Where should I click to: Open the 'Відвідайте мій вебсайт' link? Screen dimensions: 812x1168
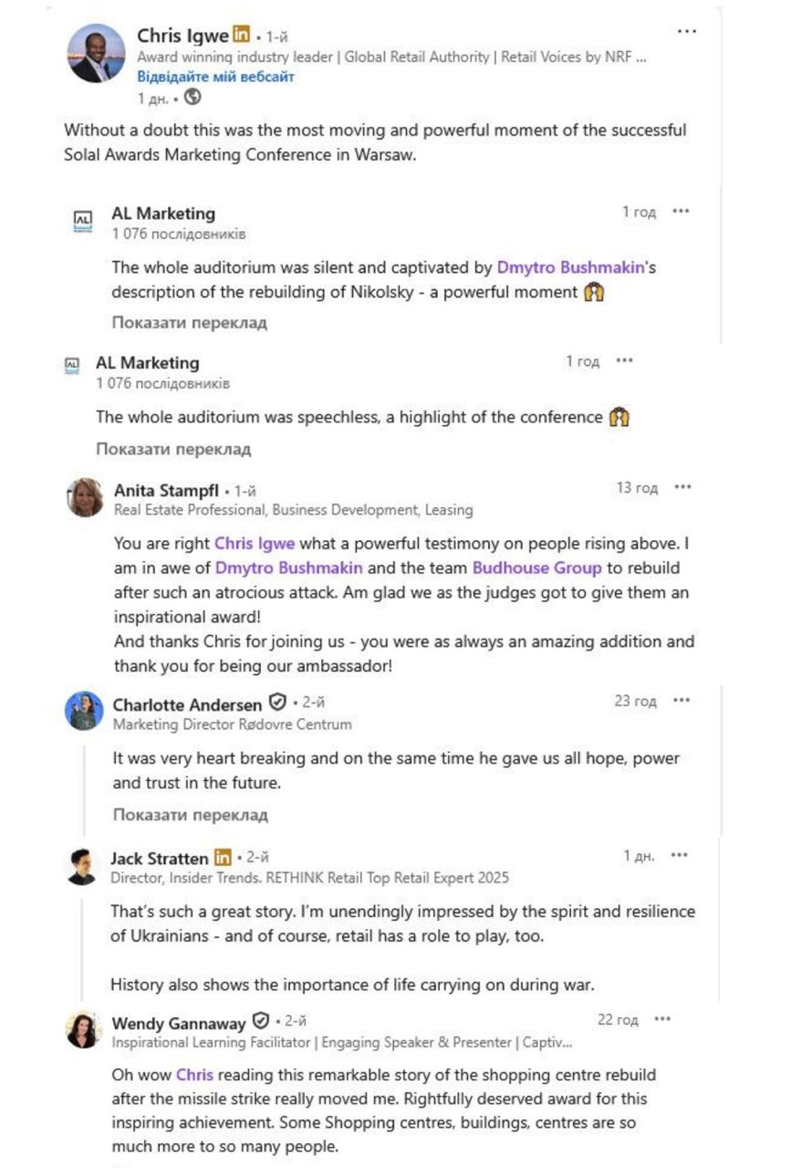point(215,77)
